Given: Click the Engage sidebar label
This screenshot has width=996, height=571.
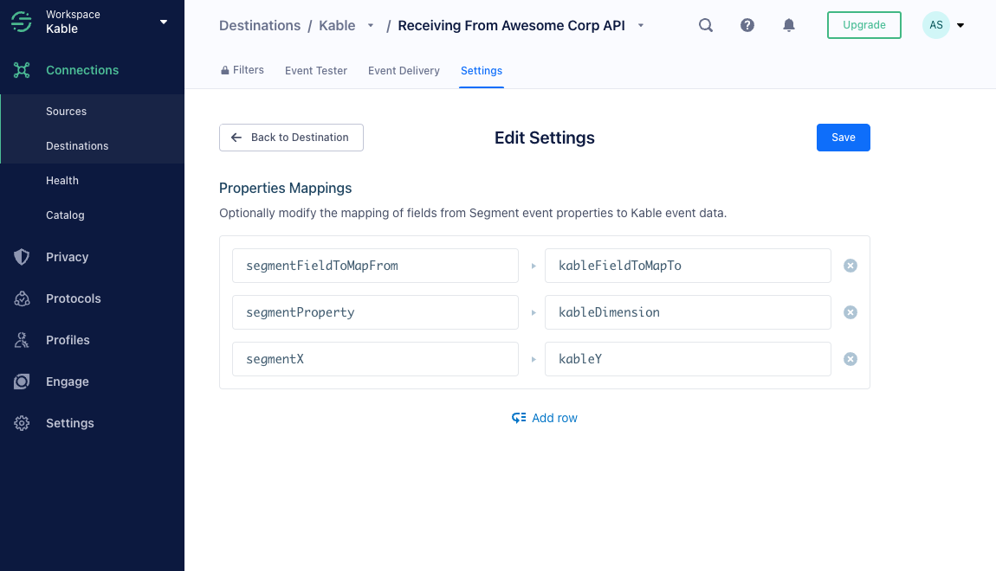Looking at the screenshot, I should [x=68, y=382].
